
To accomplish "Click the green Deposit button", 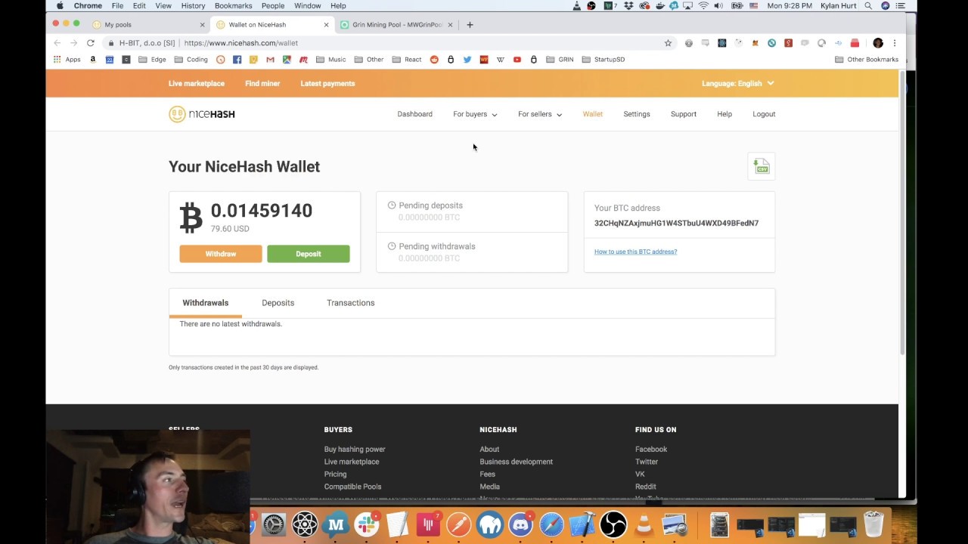I will [309, 254].
